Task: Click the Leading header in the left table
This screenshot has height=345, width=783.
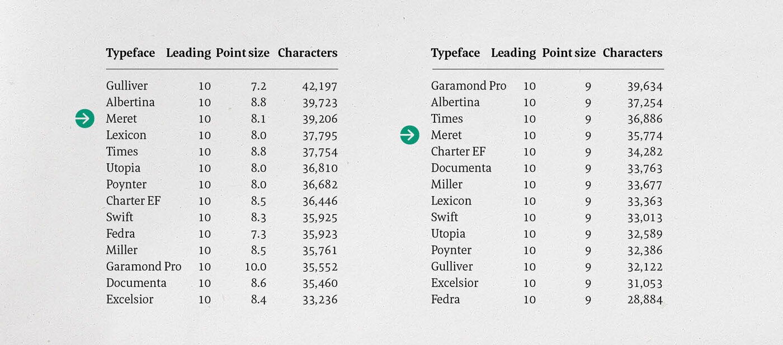Action: pos(188,54)
